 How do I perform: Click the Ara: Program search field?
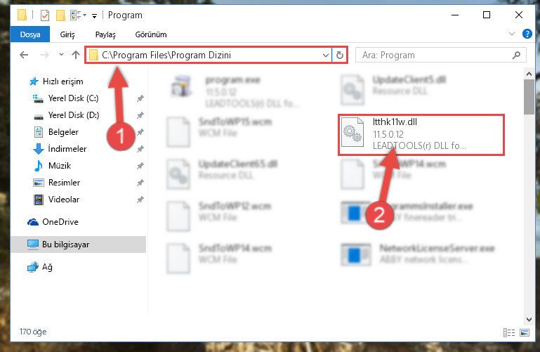point(435,55)
